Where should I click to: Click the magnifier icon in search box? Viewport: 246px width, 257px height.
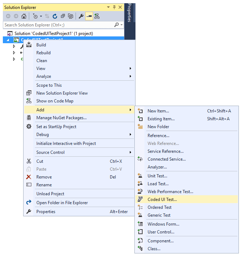116,25
